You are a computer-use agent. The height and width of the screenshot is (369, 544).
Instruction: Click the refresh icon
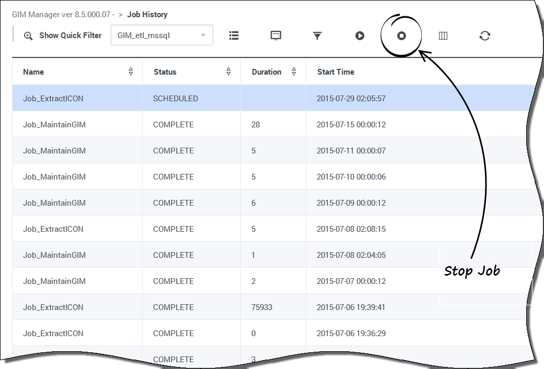pos(485,35)
